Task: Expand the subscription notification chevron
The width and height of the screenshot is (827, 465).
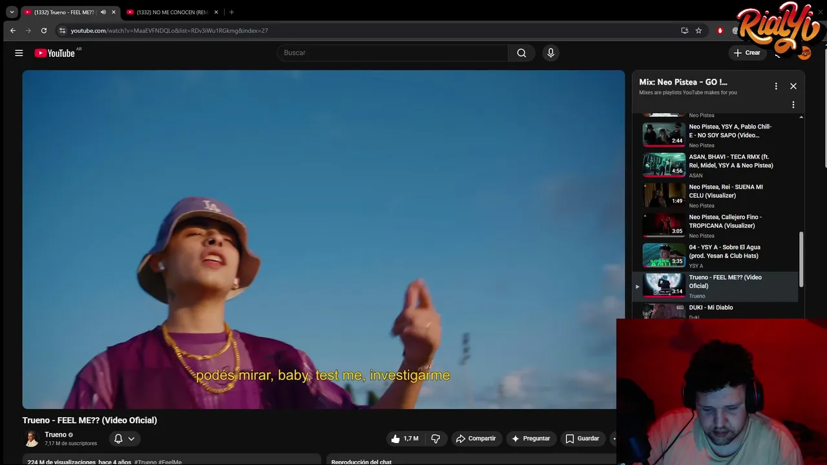Action: pyautogui.click(x=131, y=439)
